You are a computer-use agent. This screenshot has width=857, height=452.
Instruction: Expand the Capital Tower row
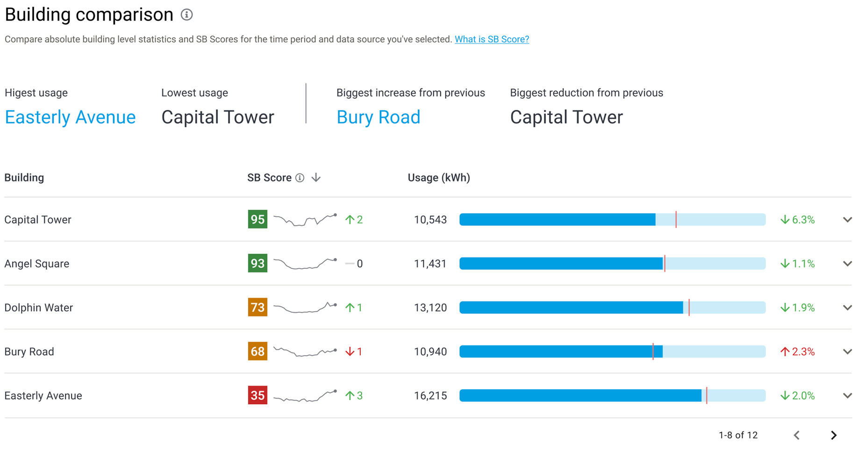847,220
